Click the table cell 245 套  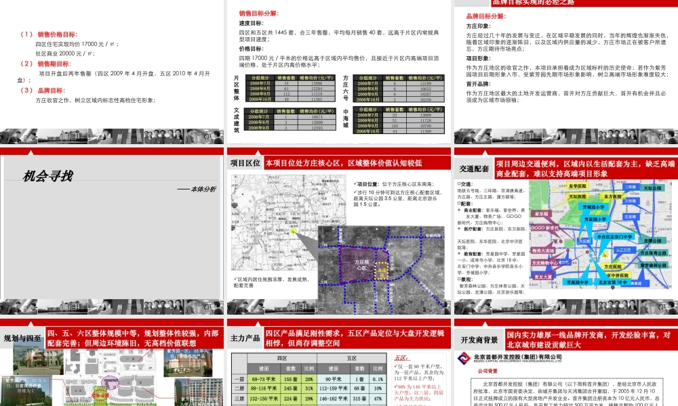[x=291, y=388]
